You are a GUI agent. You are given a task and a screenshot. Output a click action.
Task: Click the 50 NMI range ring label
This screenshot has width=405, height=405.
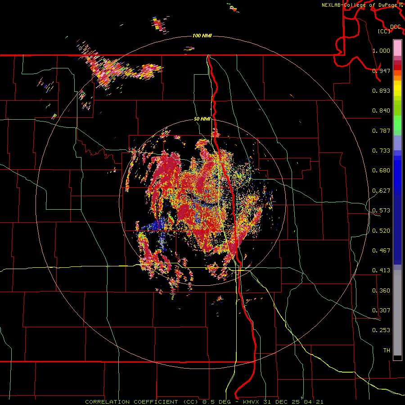click(x=202, y=119)
